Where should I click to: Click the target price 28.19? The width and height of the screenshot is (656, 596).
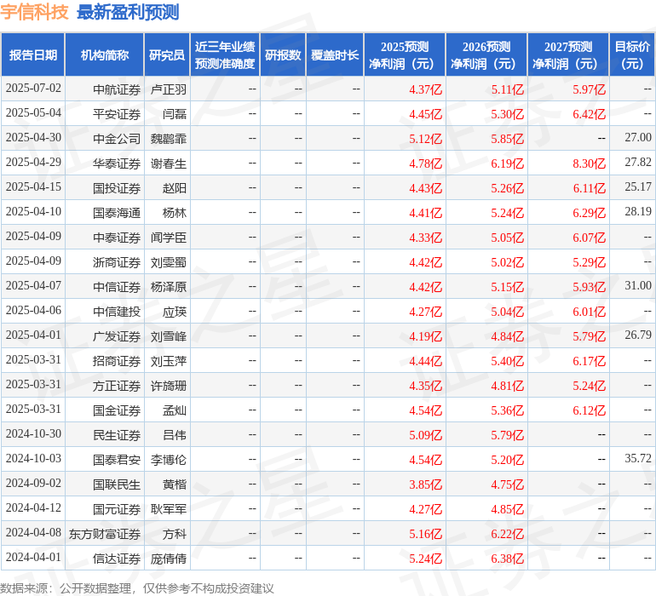[x=638, y=212]
